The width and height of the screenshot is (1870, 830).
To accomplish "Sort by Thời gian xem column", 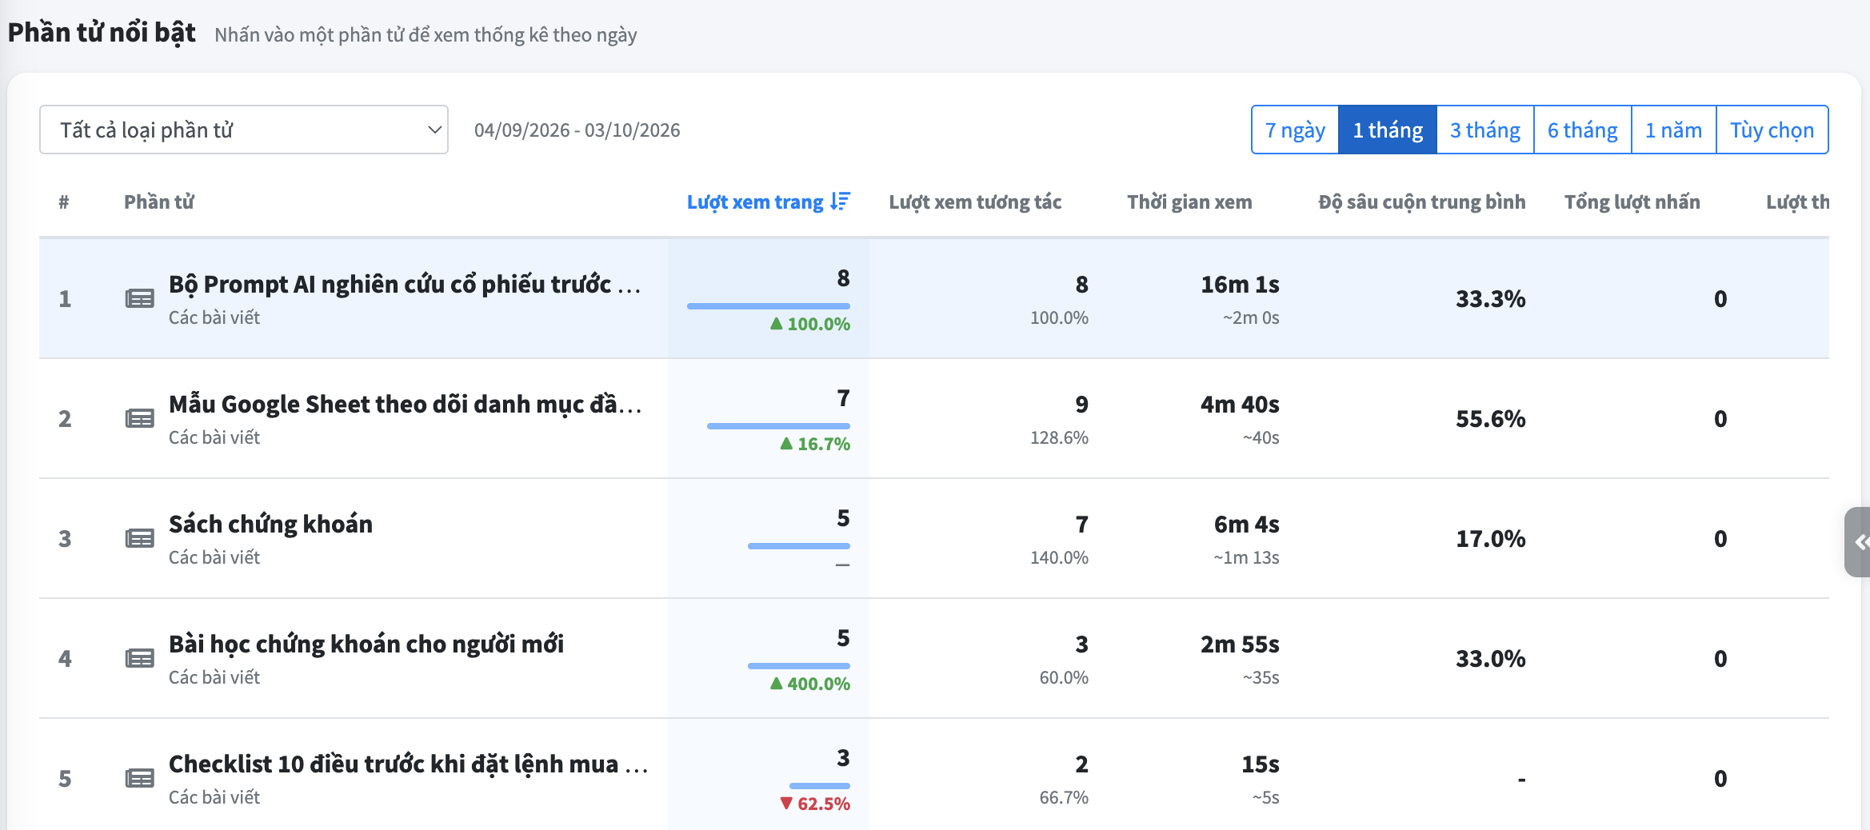I will click(1189, 202).
